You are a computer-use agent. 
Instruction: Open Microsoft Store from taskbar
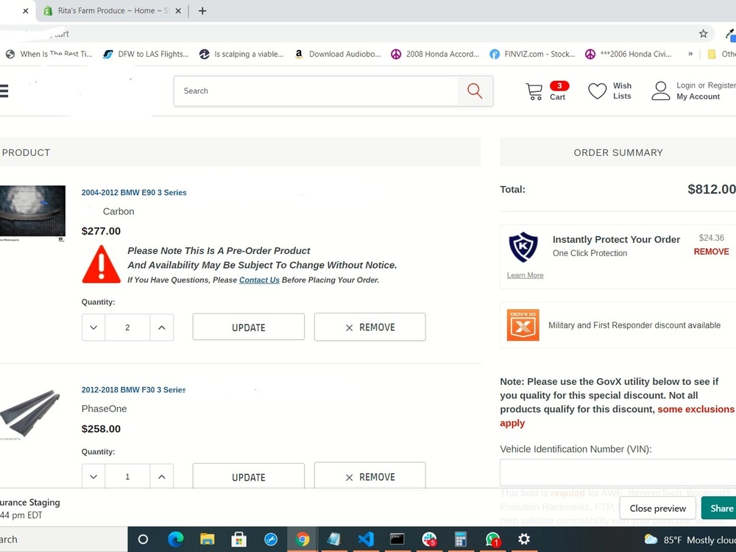pos(238,539)
